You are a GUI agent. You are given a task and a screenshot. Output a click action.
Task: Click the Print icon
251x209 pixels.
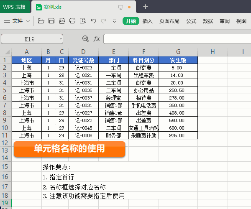pyautogui.click(x=72, y=21)
